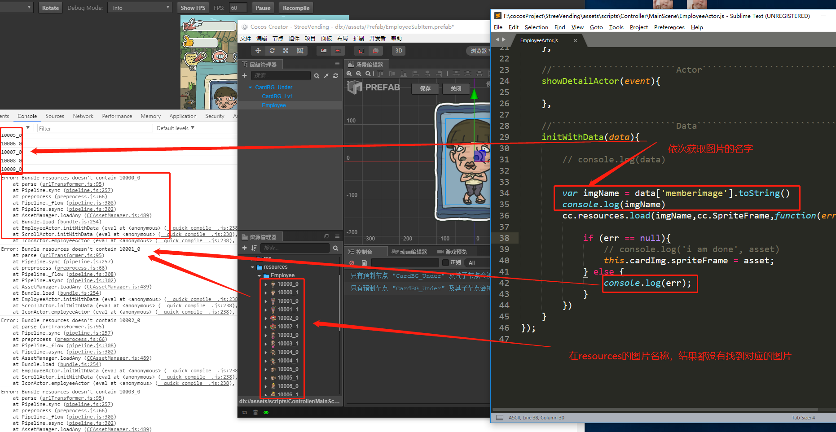Expand the 10001_1 asset
Image resolution: width=836 pixels, height=432 pixels.
click(266, 310)
